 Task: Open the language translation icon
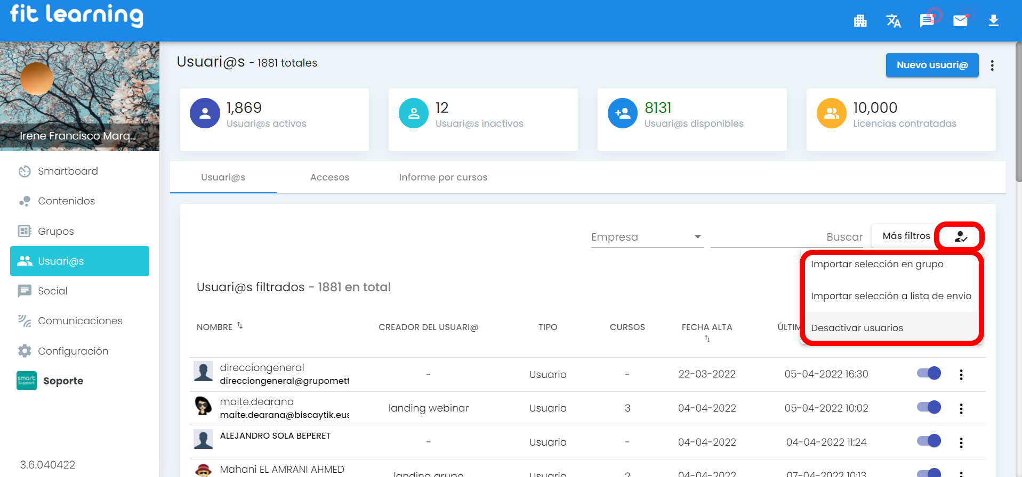pyautogui.click(x=893, y=21)
